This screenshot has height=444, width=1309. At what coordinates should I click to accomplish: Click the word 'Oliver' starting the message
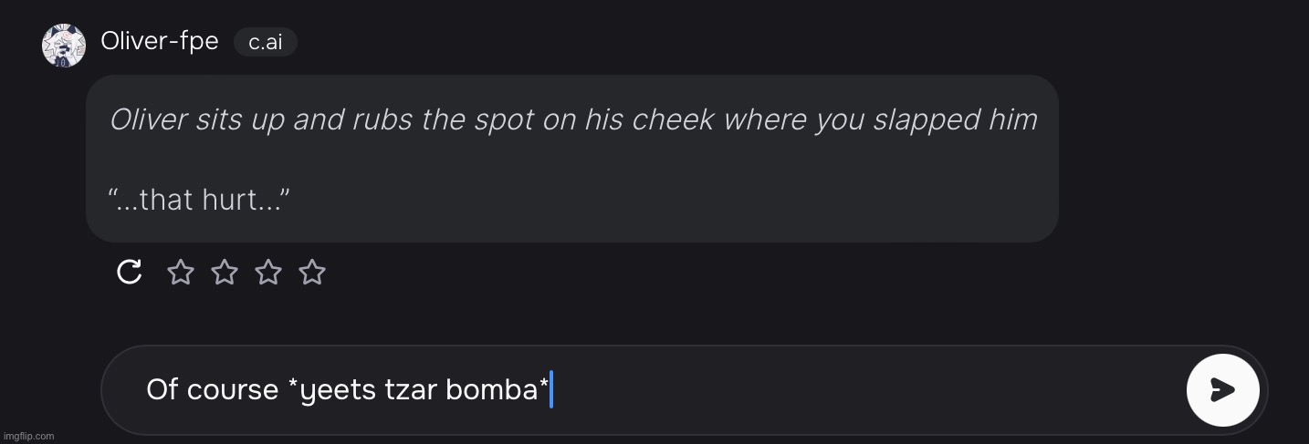tap(148, 119)
